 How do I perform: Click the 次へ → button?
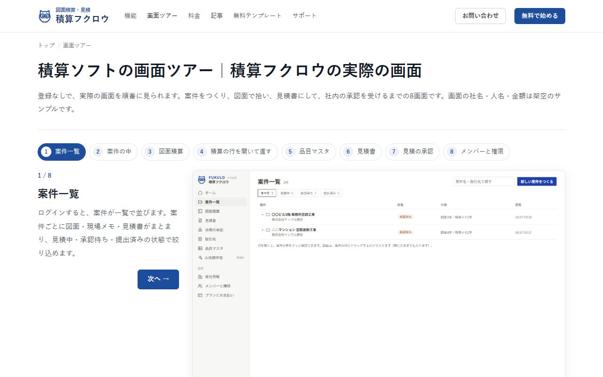click(x=158, y=279)
